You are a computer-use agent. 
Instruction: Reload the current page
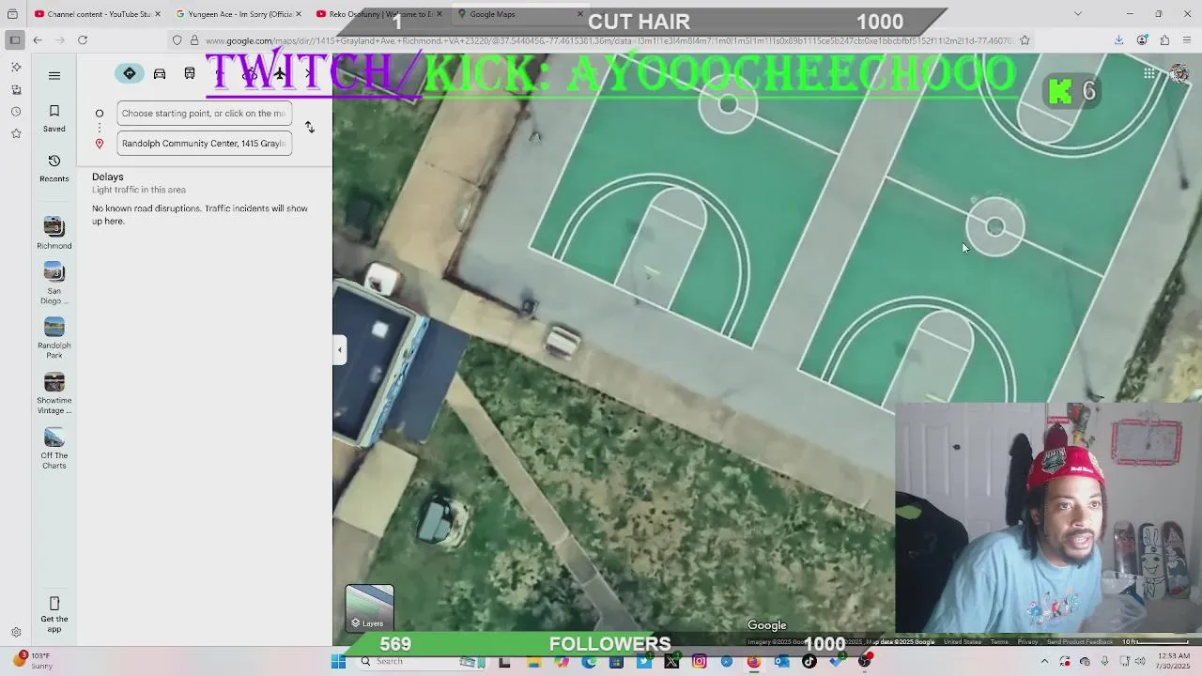[83, 40]
